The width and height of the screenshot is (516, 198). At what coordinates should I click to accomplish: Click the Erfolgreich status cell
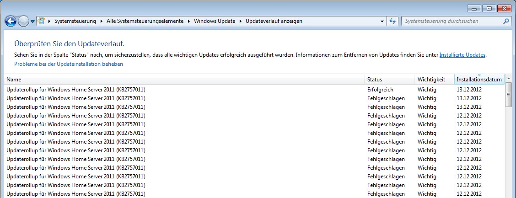[x=380, y=90]
